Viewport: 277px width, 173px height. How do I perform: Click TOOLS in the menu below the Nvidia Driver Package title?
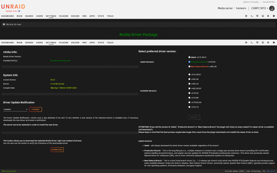click(110, 42)
